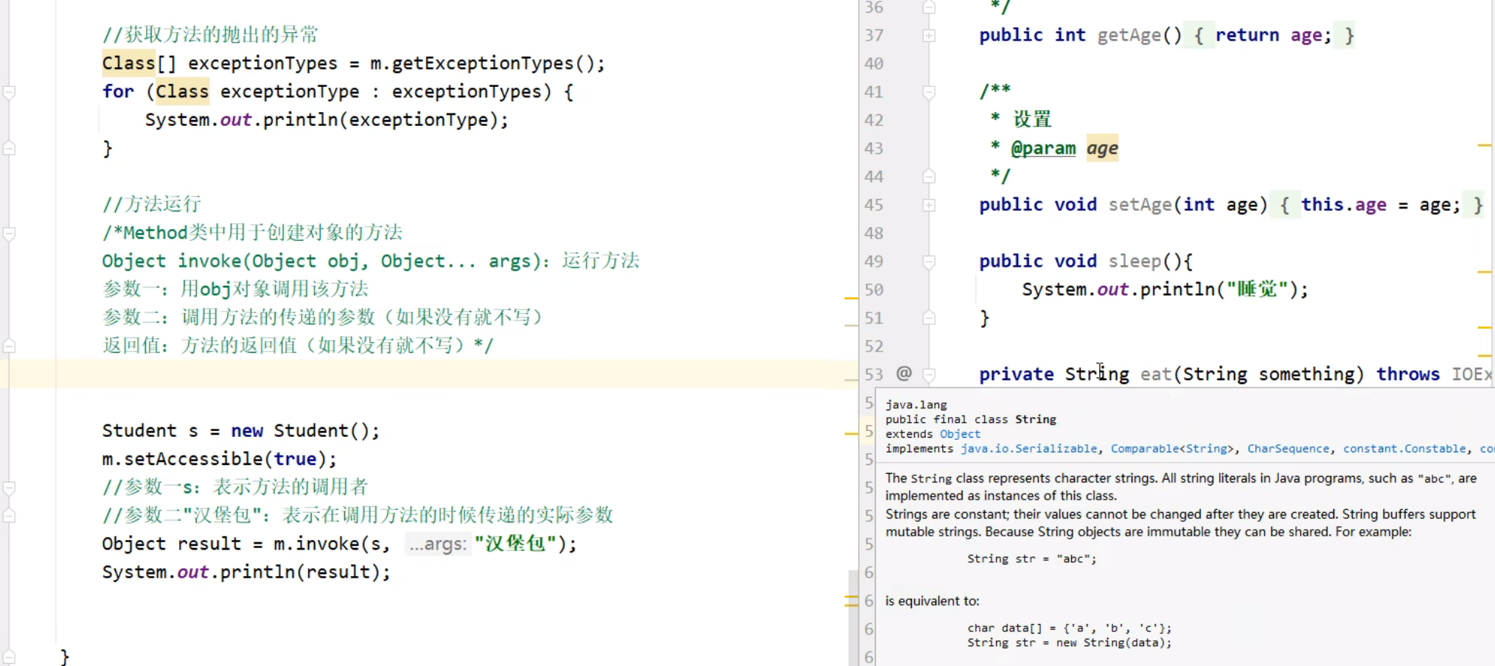
Task: Expand the collapsed setAge method on line 45
Action: pyautogui.click(x=929, y=205)
